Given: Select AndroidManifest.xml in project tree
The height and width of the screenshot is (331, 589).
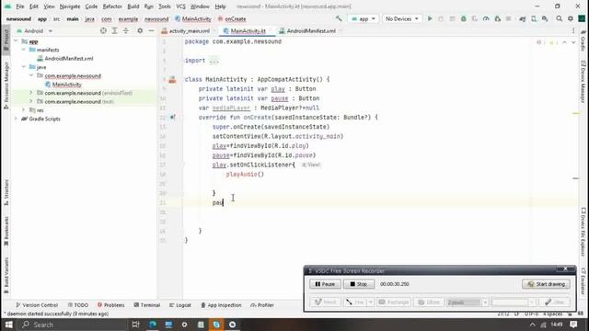Looking at the screenshot, I should point(69,59).
